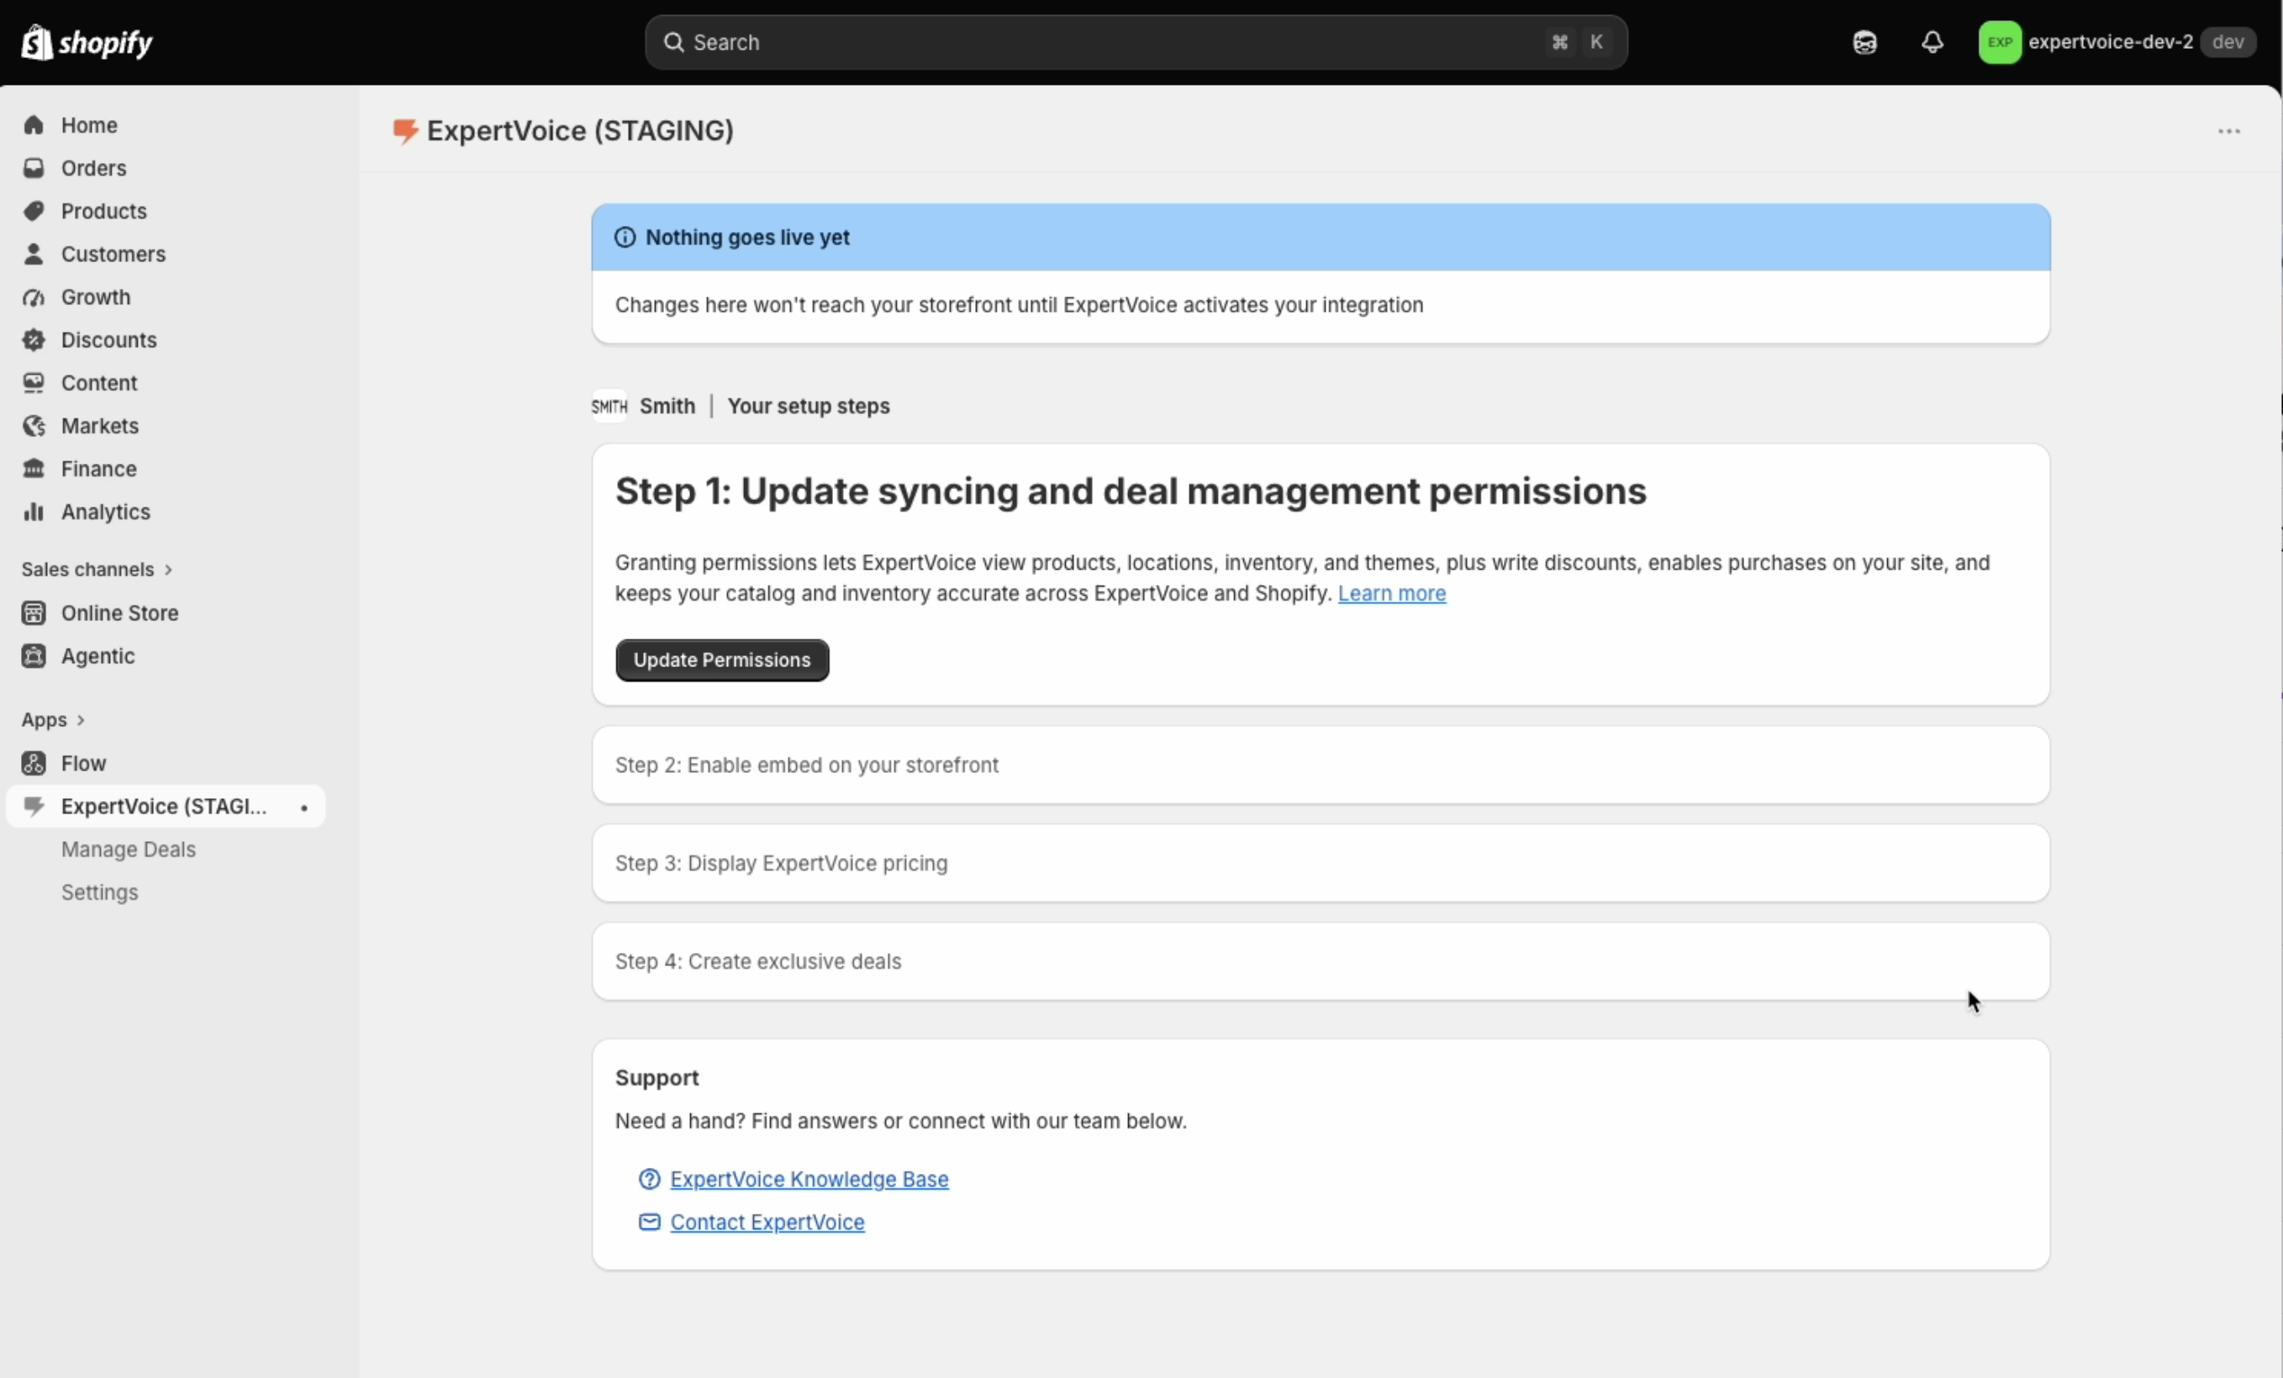Screen dimensions: 2283x1378
Task: Click the Content icon in sidebar
Action: pos(34,382)
